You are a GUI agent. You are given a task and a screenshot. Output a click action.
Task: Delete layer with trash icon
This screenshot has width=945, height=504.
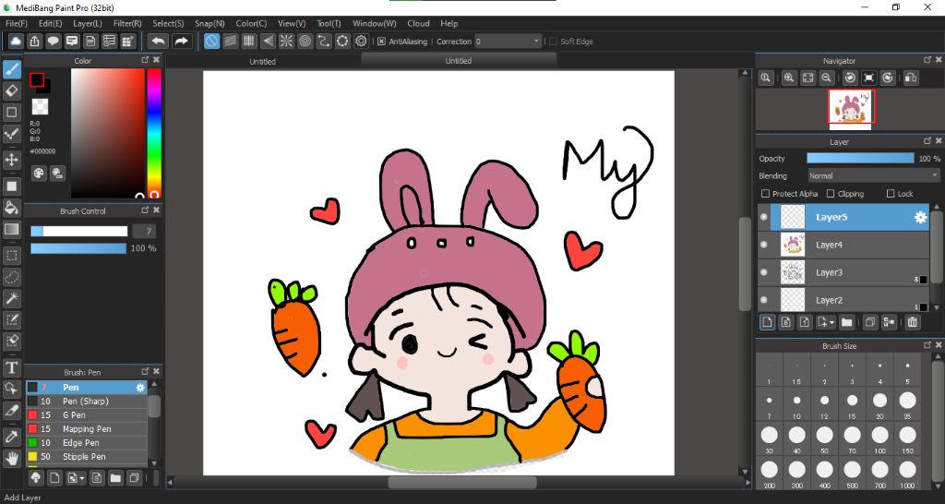pyautogui.click(x=913, y=322)
